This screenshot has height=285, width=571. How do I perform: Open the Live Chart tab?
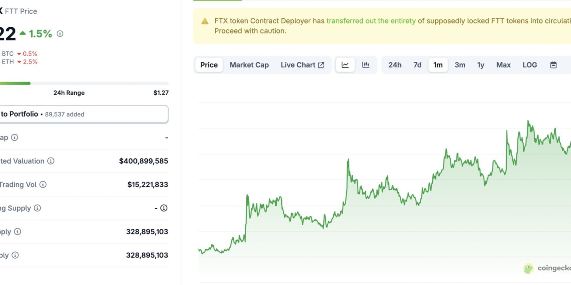pos(302,65)
